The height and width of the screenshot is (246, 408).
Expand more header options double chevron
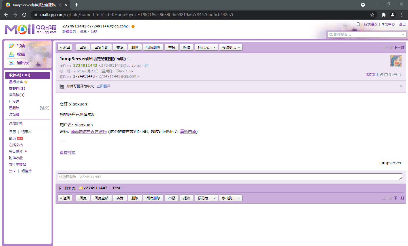[x=401, y=75]
